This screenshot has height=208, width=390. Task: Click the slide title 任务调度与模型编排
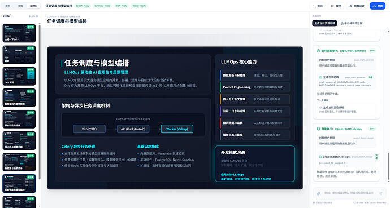pos(97,63)
